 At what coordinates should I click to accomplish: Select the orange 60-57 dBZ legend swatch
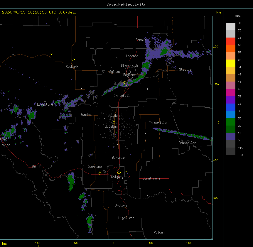coord(231,48)
